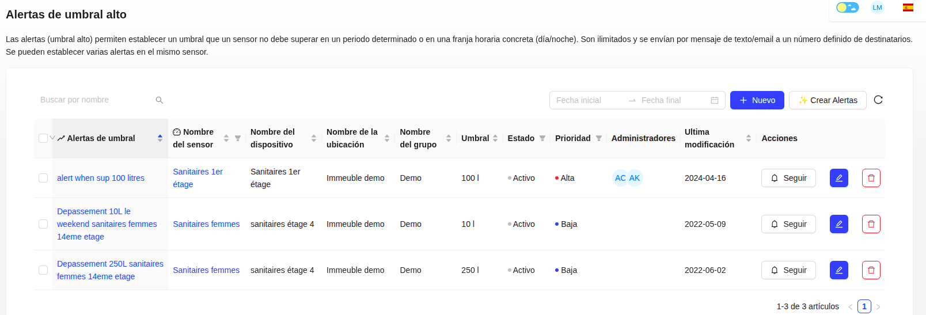Edit the 'alert when sup 100 litres' alert

point(839,178)
